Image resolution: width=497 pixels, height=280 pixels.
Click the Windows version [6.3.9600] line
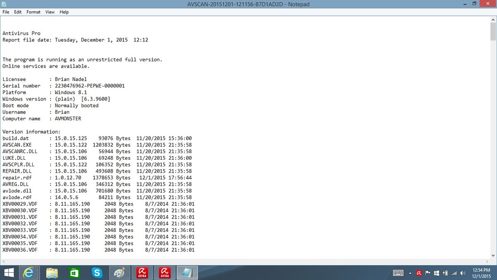point(56,99)
